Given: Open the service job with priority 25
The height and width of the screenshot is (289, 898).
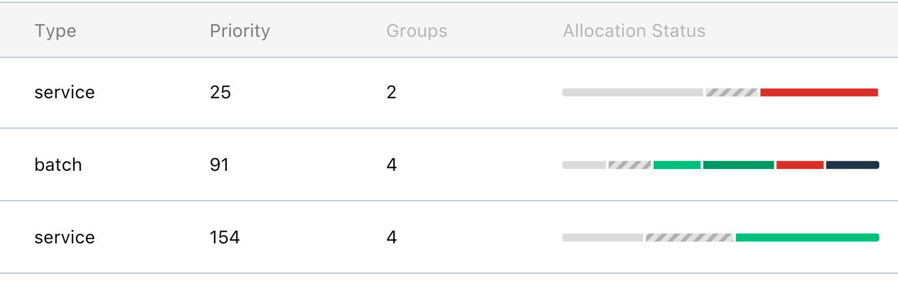Looking at the screenshot, I should [x=449, y=92].
